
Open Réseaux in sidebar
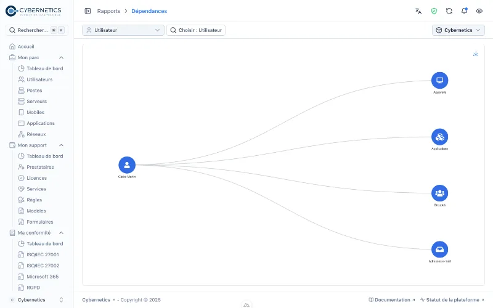(x=36, y=134)
